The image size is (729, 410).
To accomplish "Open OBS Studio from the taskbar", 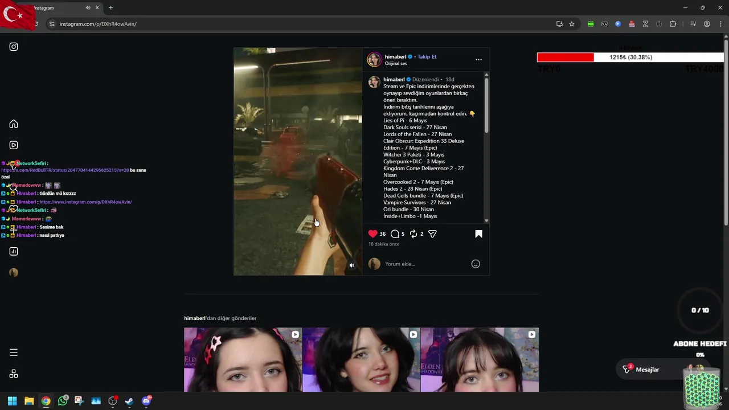I will [x=113, y=401].
